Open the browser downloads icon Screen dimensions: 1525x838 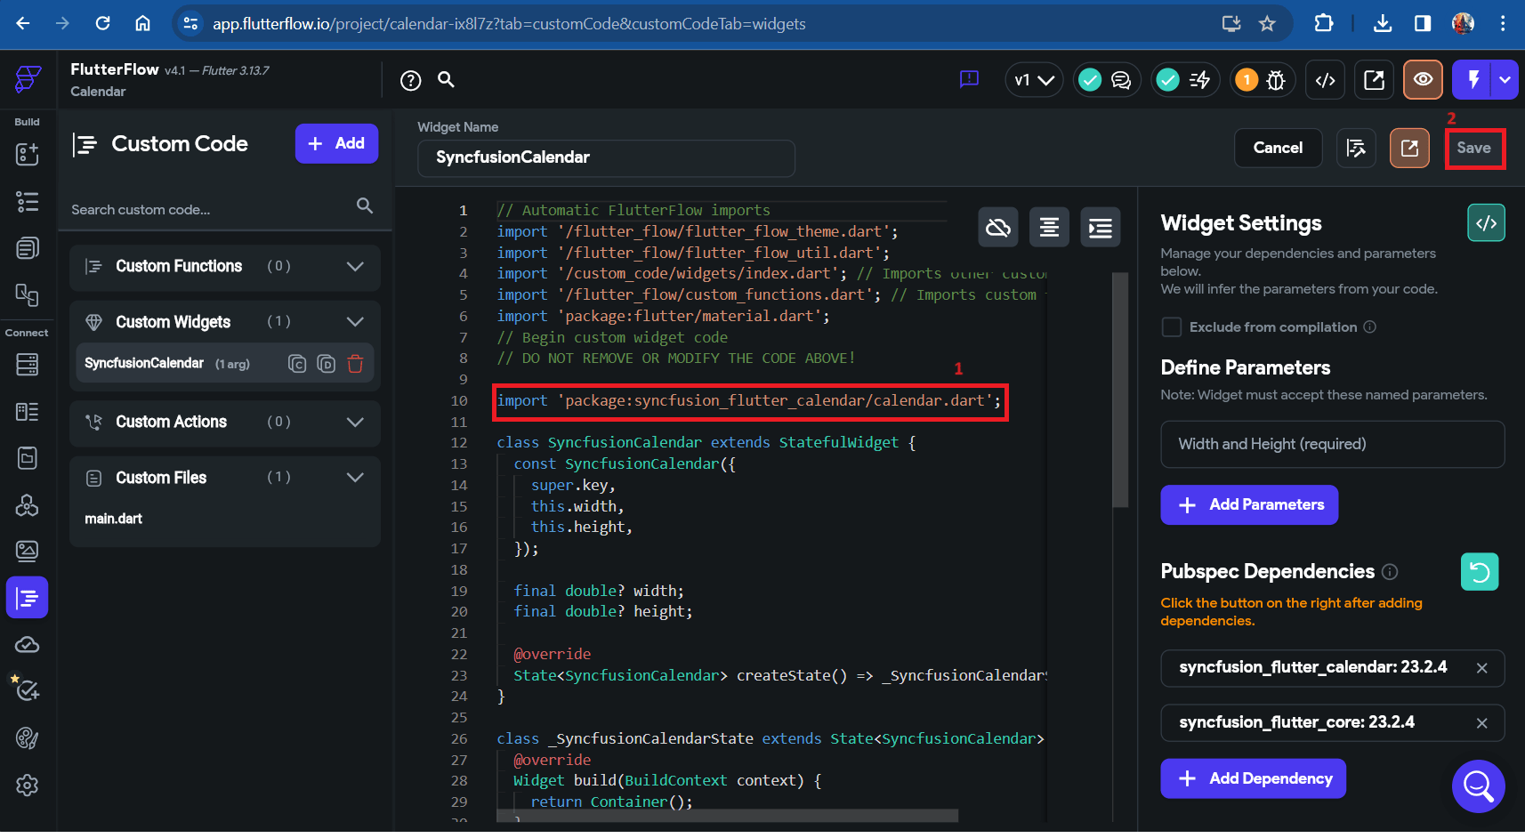1383,23
